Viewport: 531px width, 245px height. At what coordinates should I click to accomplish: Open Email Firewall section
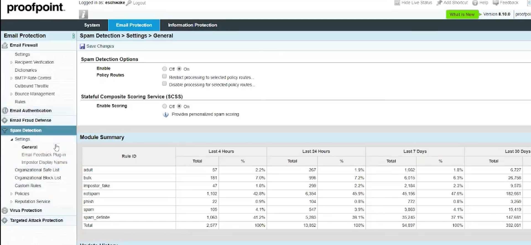click(24, 45)
